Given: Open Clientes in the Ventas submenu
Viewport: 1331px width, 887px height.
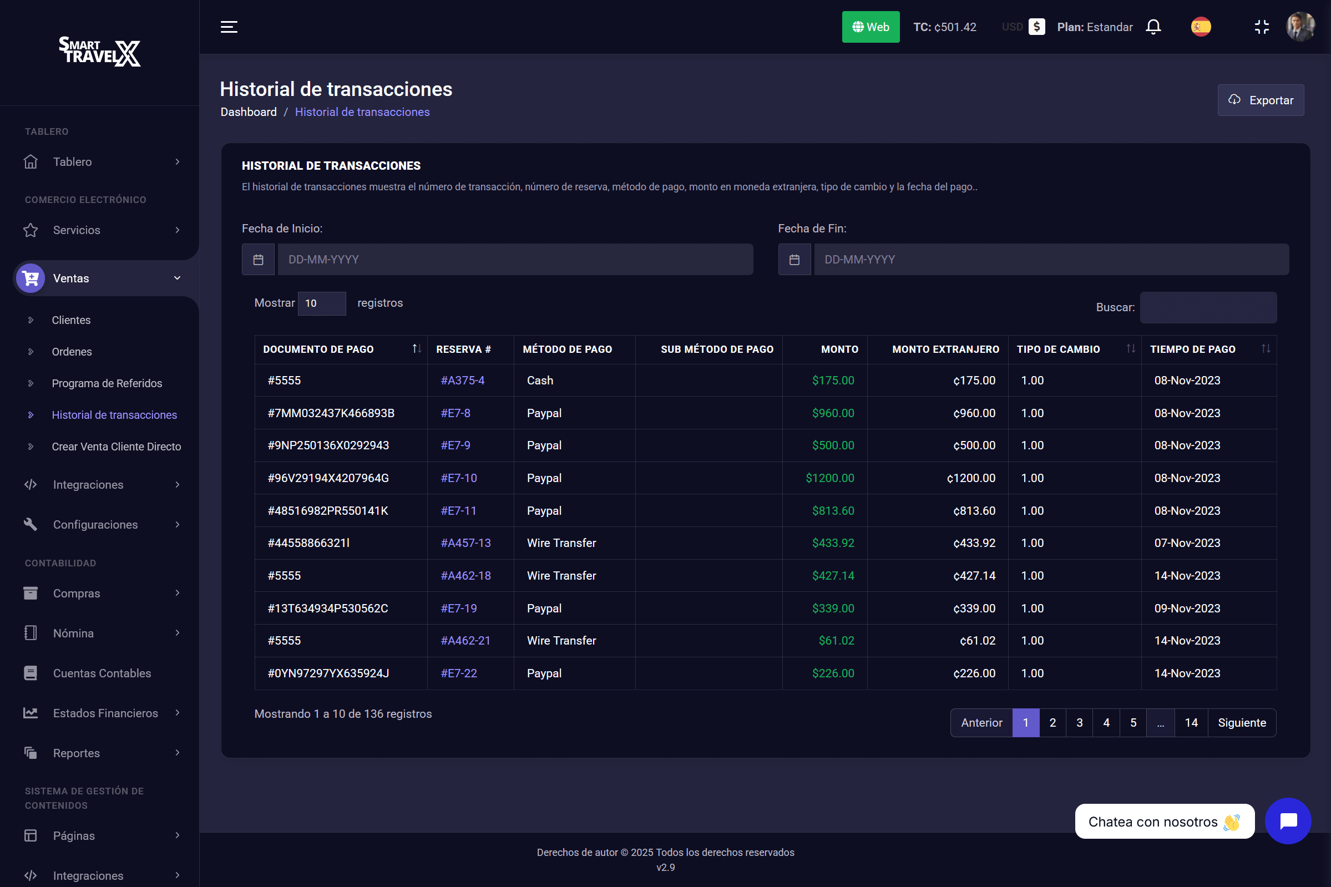Looking at the screenshot, I should [x=71, y=320].
